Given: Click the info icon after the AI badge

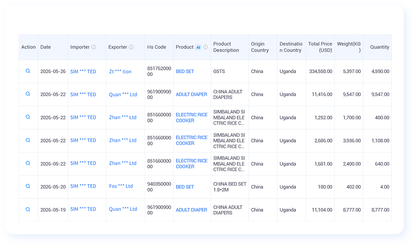Looking at the screenshot, I should [x=205, y=47].
